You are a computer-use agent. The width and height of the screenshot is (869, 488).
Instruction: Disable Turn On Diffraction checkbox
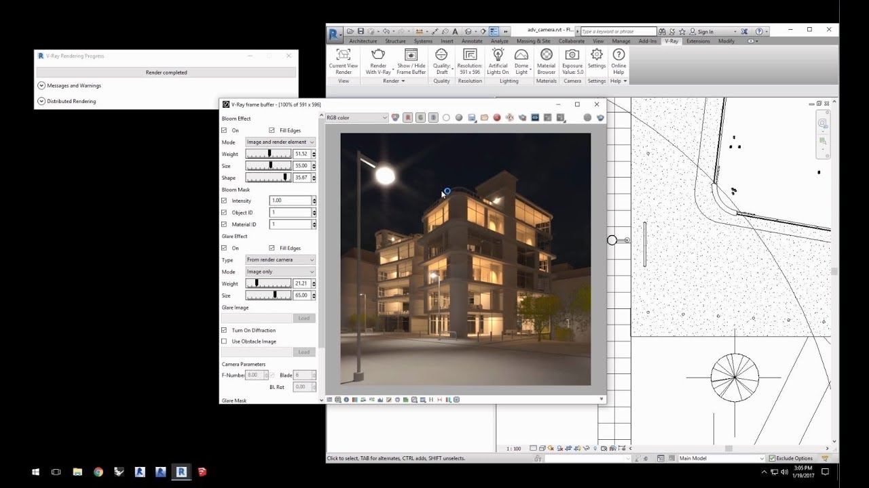(x=225, y=330)
